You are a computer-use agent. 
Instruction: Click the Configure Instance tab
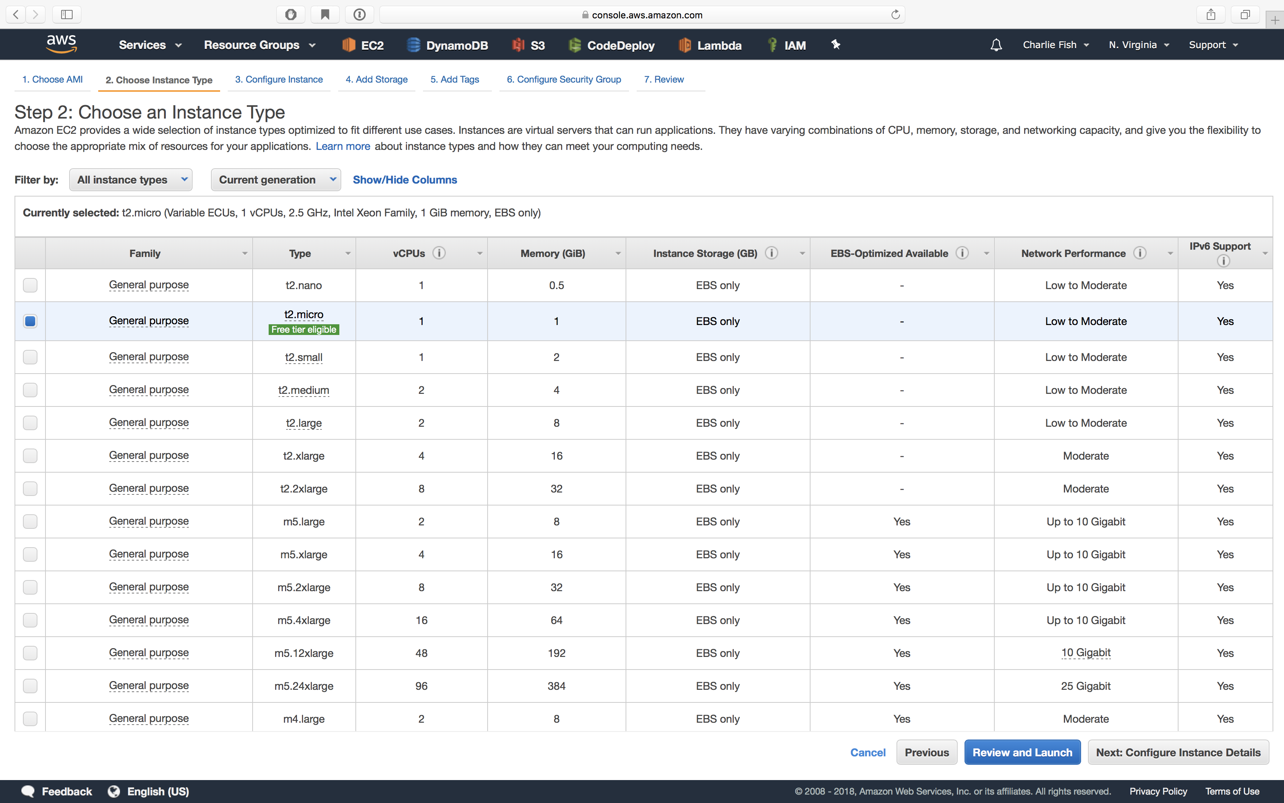(x=280, y=79)
